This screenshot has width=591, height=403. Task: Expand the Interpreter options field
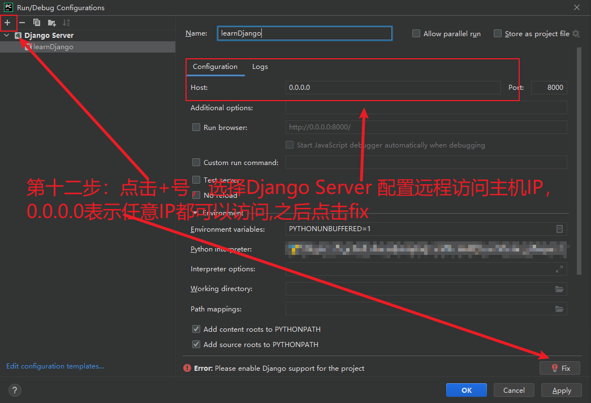coord(559,269)
